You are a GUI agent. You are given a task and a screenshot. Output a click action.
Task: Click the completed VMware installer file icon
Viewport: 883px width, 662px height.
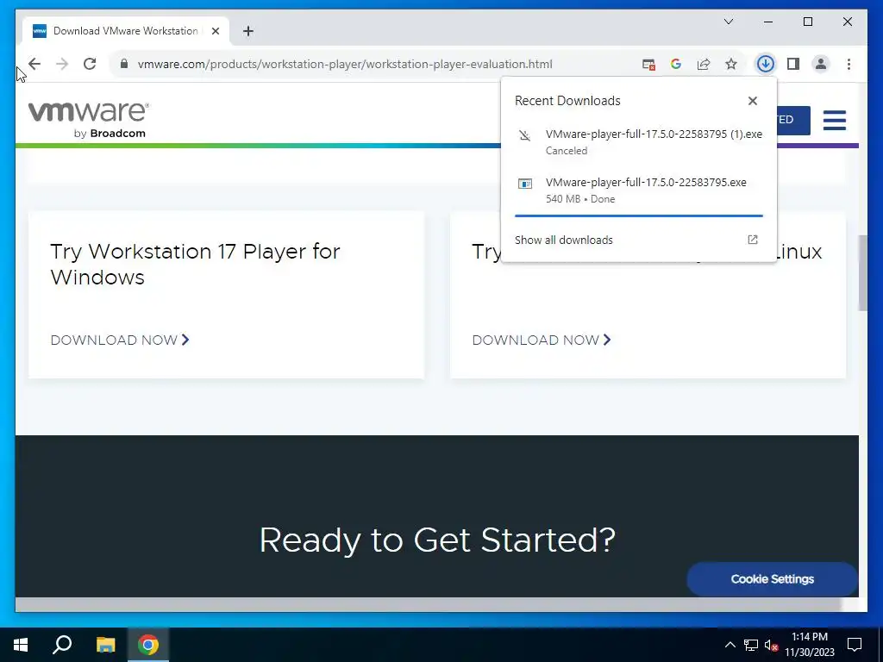click(525, 184)
